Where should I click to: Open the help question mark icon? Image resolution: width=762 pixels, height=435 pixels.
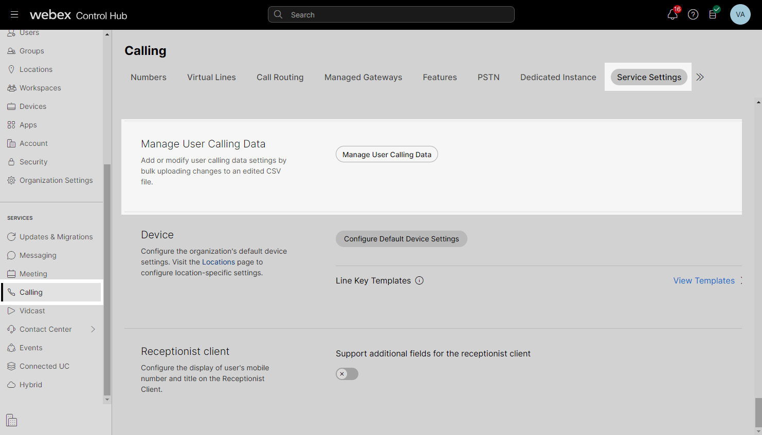[x=693, y=14]
